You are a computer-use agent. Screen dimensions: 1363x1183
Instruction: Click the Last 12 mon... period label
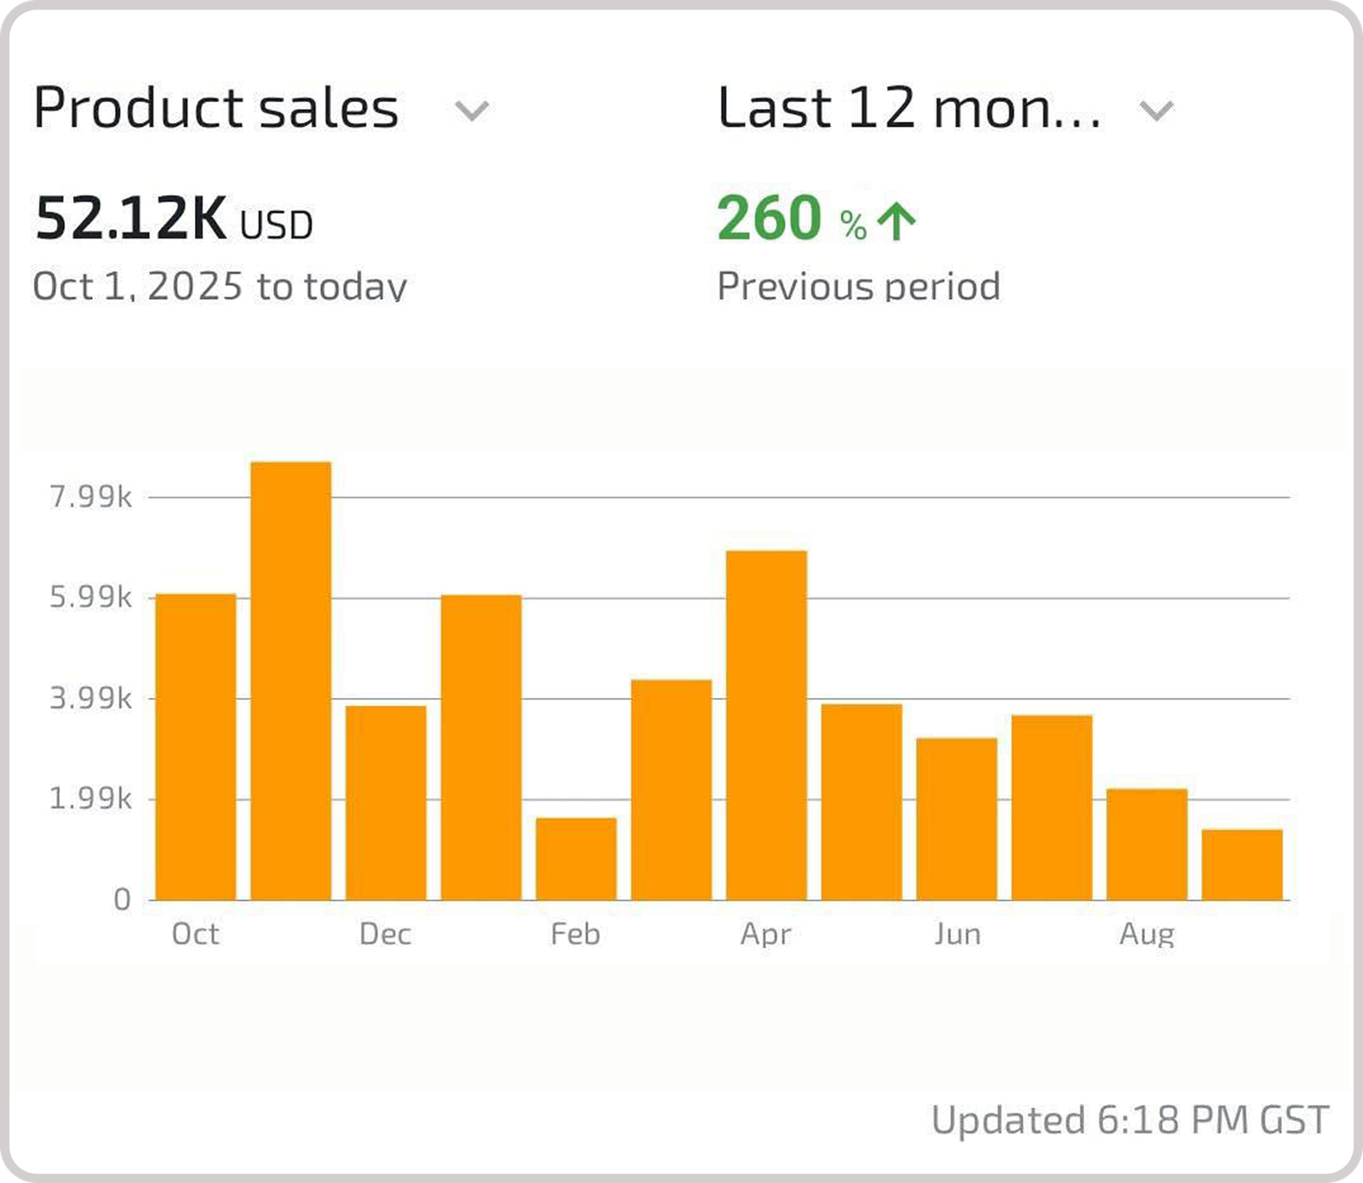pos(909,109)
